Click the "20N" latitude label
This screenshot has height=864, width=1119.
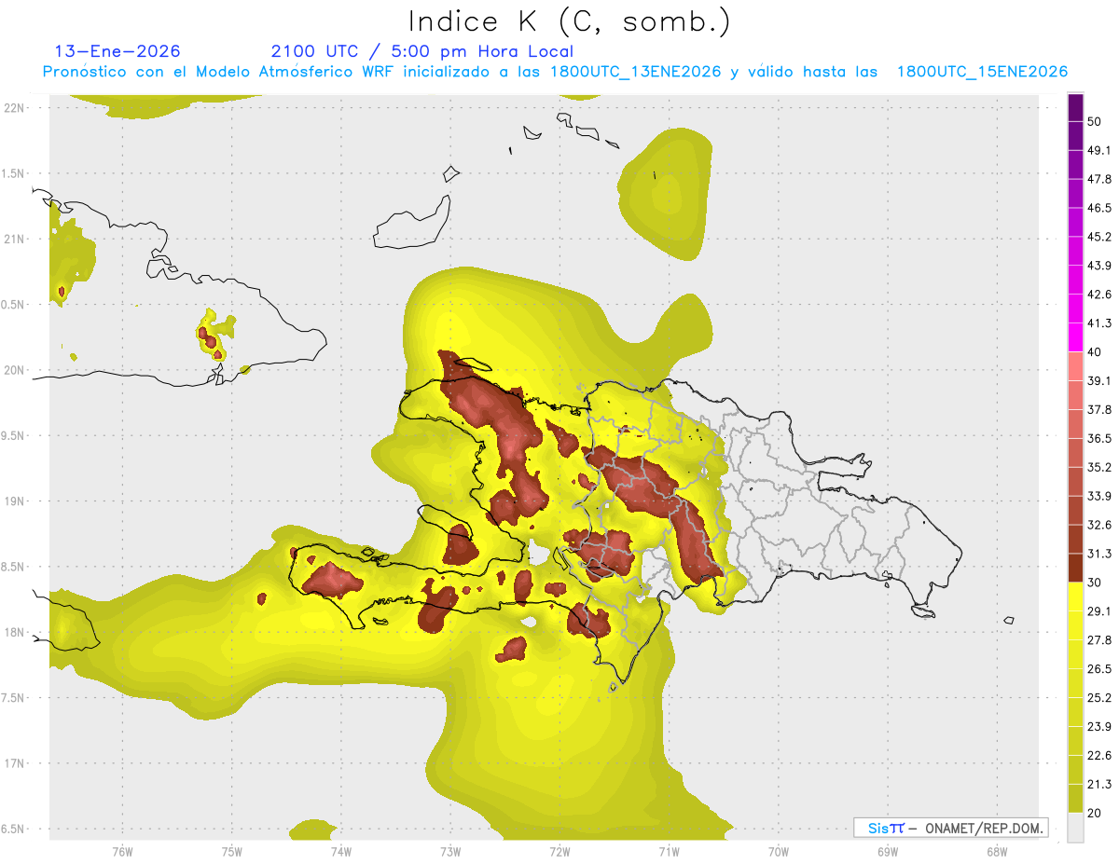point(15,370)
